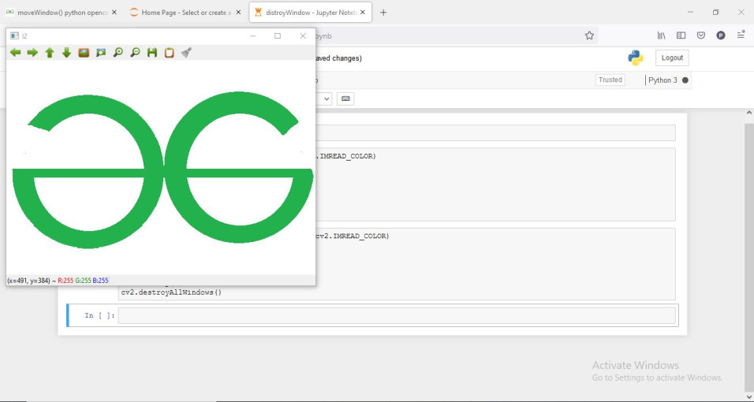Click the pixel coordinates status bar text
754x402 pixels.
click(58, 281)
